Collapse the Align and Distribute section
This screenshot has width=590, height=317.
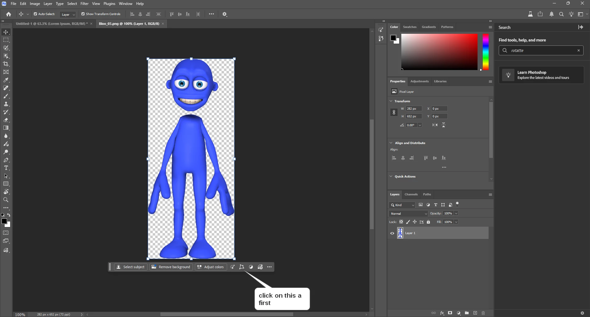click(x=391, y=143)
